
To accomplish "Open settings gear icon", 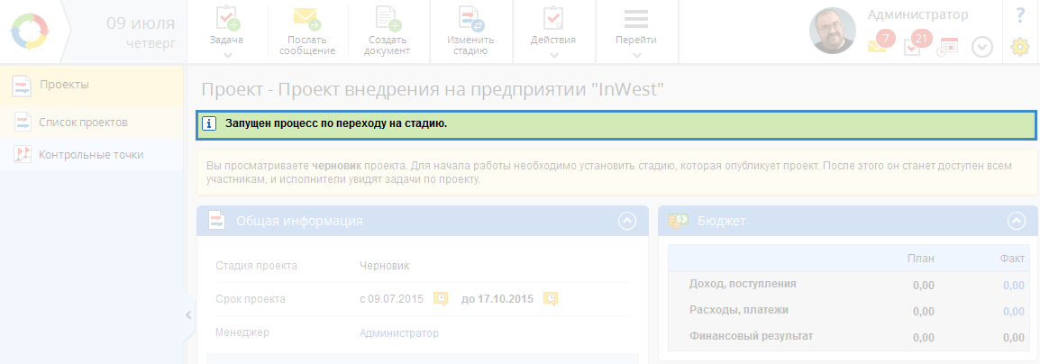I will point(1020,47).
